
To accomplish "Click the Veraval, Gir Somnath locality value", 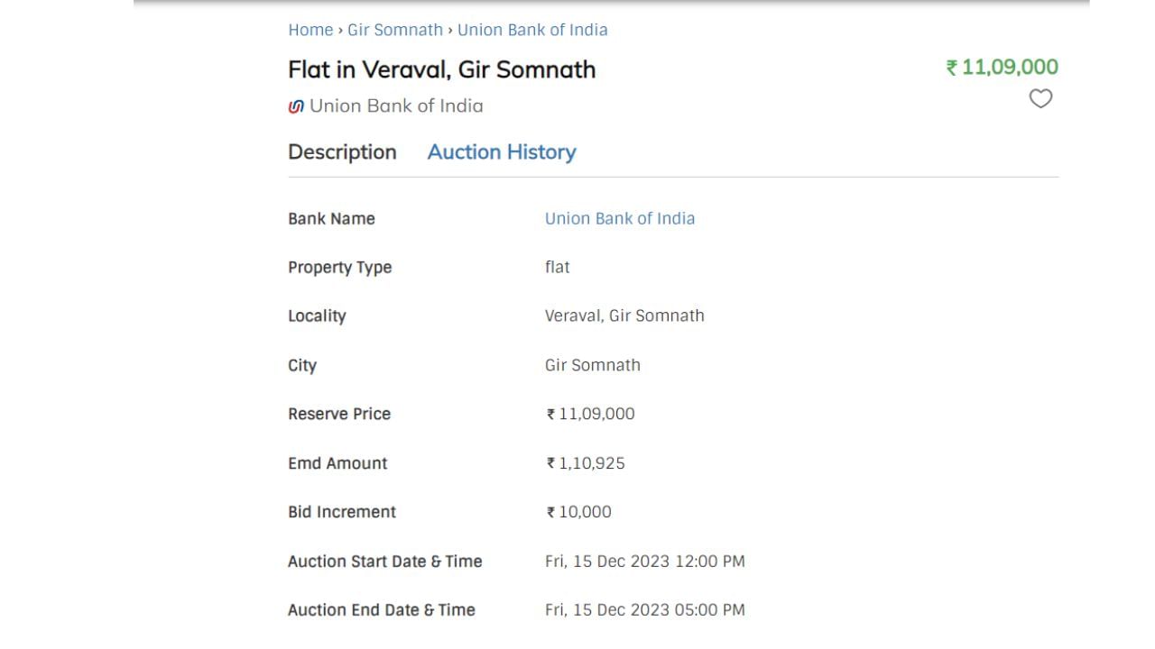I will click(x=624, y=316).
